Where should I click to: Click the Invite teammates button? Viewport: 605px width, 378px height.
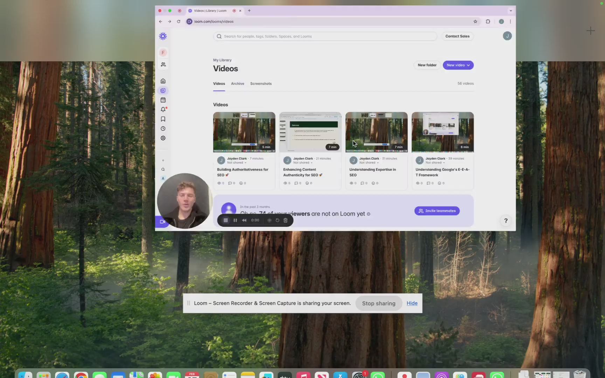[437, 211]
